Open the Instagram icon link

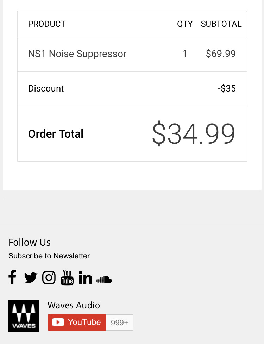[49, 278]
